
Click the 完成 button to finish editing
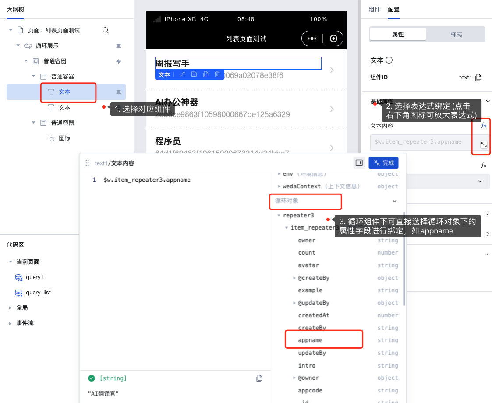pos(383,163)
